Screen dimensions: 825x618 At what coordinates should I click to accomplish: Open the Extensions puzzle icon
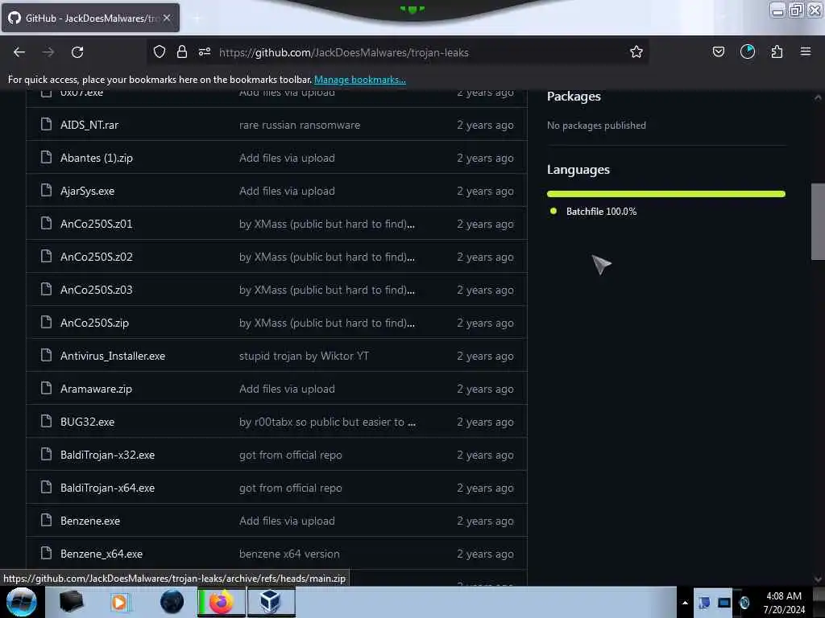click(777, 51)
